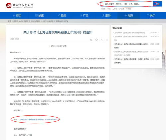
Task: Open the 服务 navigation menu
Action: tap(106, 15)
